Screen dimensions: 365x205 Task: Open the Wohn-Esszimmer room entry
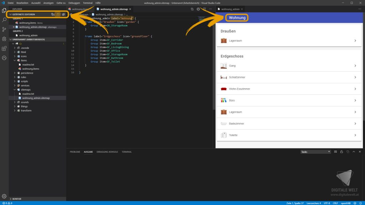(x=289, y=89)
